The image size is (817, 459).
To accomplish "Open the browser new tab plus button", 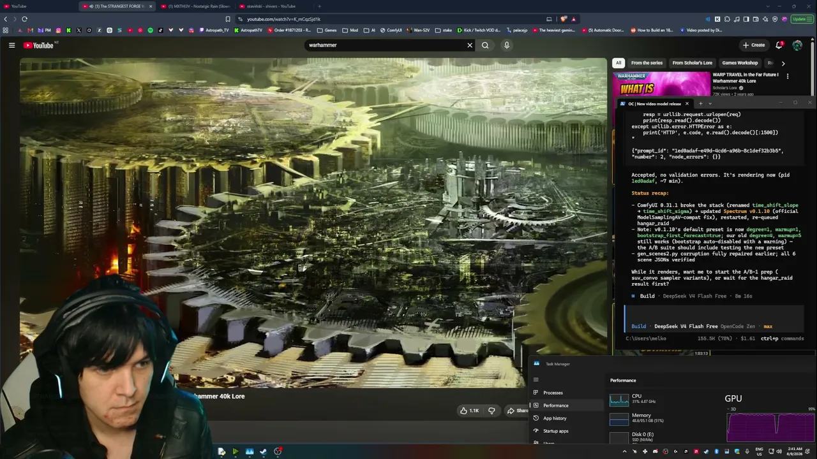I will click(x=319, y=6).
